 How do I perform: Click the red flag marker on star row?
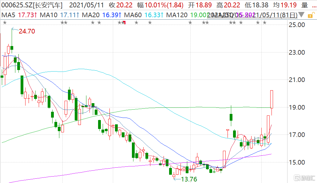point(124,22)
